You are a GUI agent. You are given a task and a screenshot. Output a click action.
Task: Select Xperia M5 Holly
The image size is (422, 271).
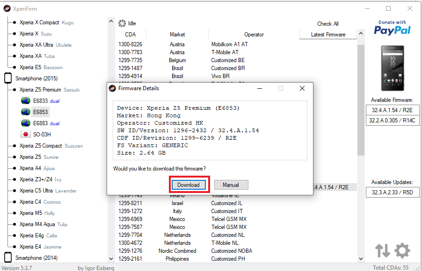point(37,213)
